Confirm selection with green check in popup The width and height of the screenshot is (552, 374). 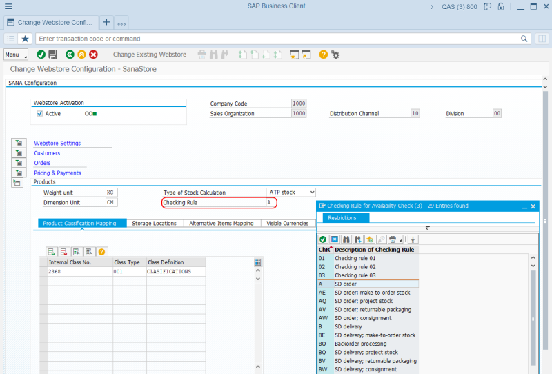323,239
